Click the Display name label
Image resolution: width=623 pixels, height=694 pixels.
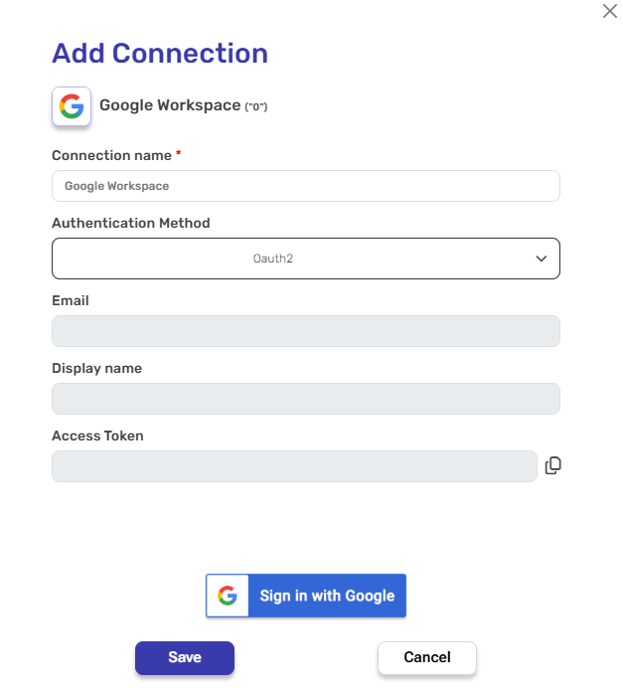coord(96,368)
